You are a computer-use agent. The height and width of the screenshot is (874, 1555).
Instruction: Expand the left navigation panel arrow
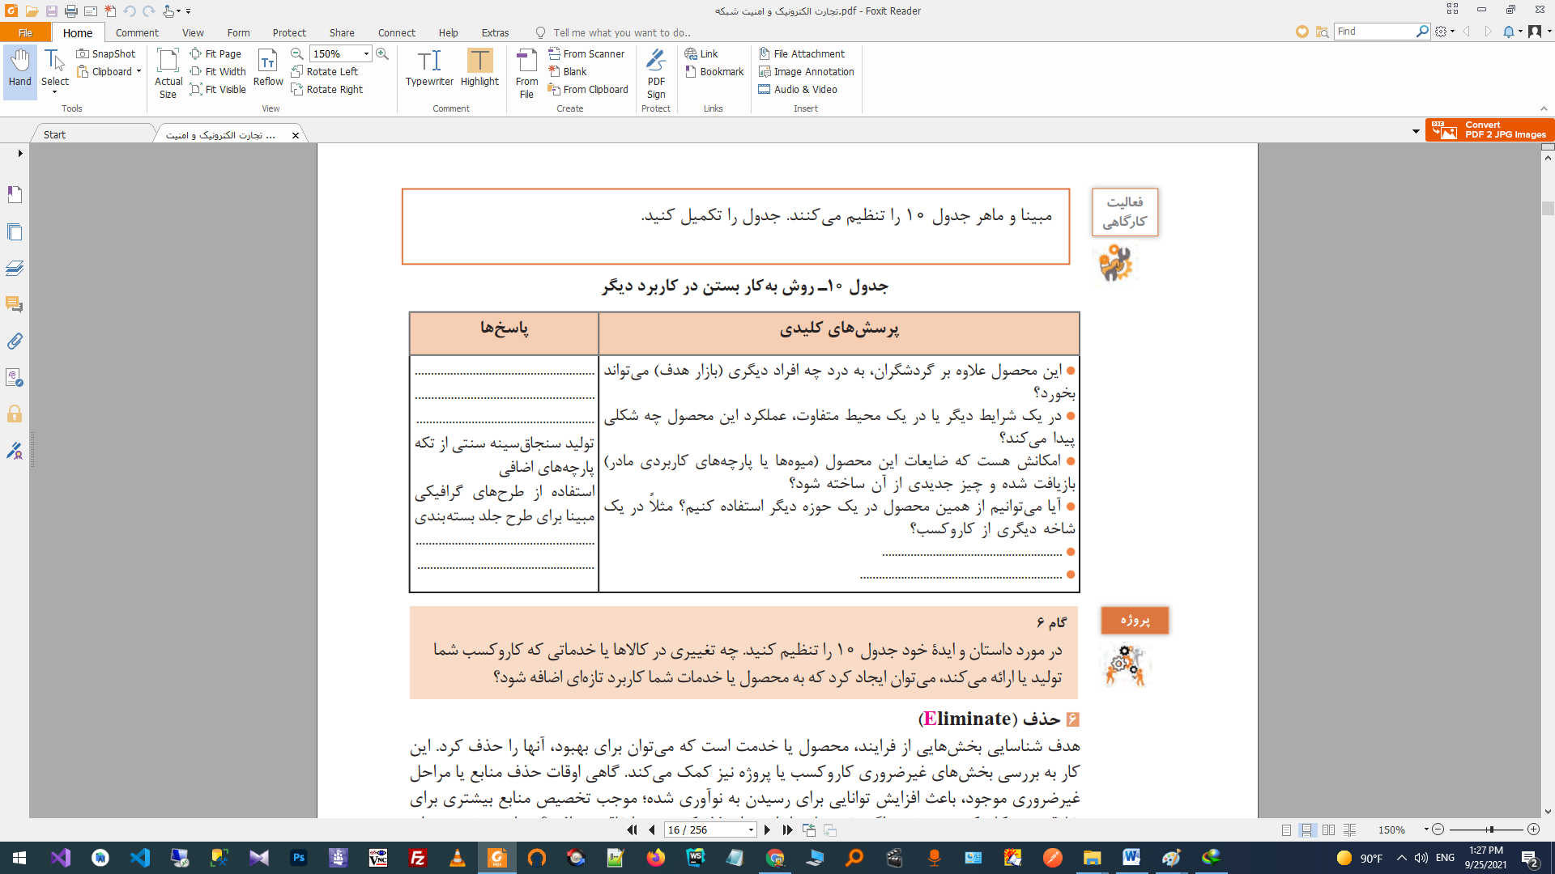pyautogui.click(x=19, y=153)
